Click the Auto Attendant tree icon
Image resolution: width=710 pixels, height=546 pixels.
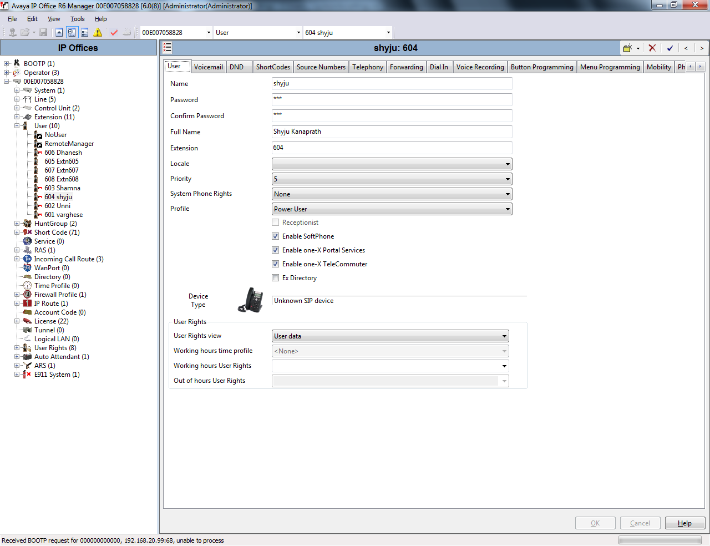[x=27, y=357]
